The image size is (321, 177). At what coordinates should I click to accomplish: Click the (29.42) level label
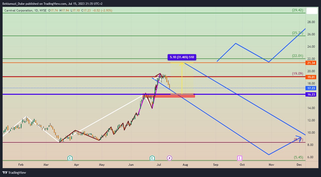click(x=298, y=10)
